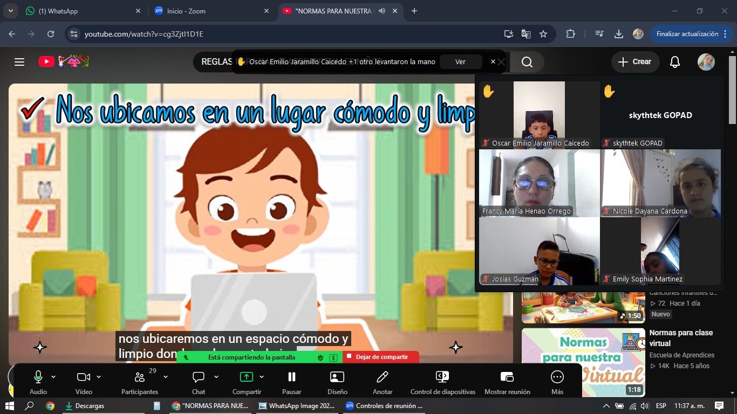Open the suggested video thumbnail showing 1:50
Image resolution: width=737 pixels, height=414 pixels.
583,307
